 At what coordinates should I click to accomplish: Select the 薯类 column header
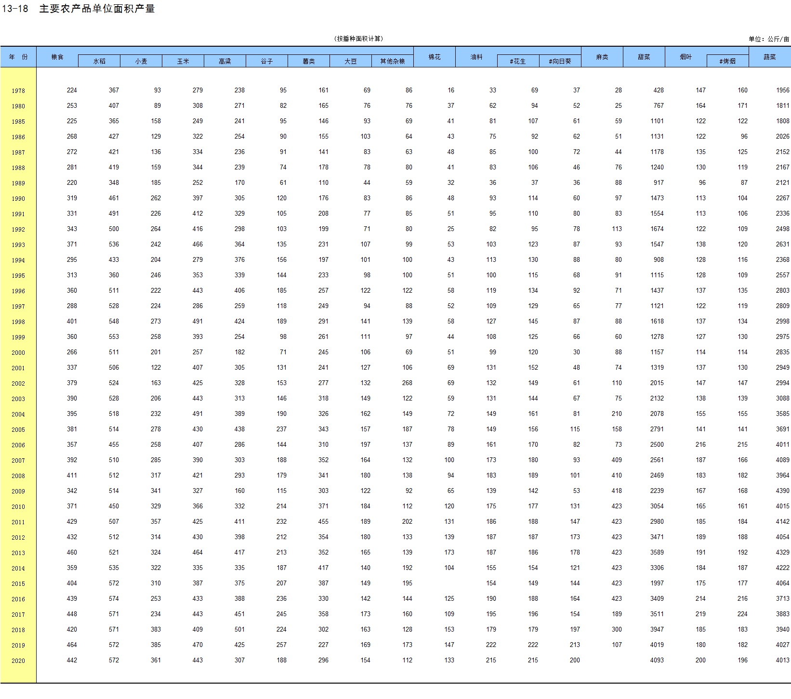coord(309,61)
